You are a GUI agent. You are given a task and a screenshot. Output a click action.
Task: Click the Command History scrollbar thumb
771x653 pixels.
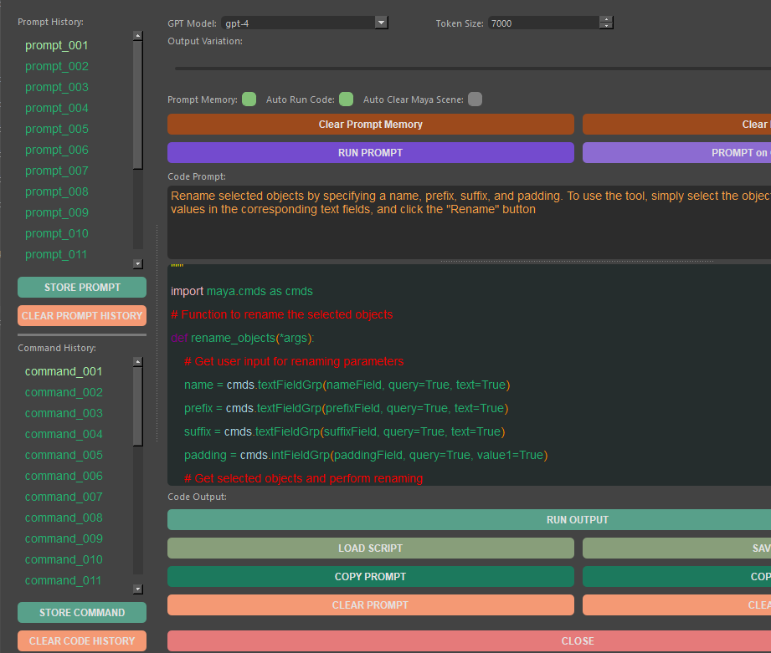coord(138,406)
